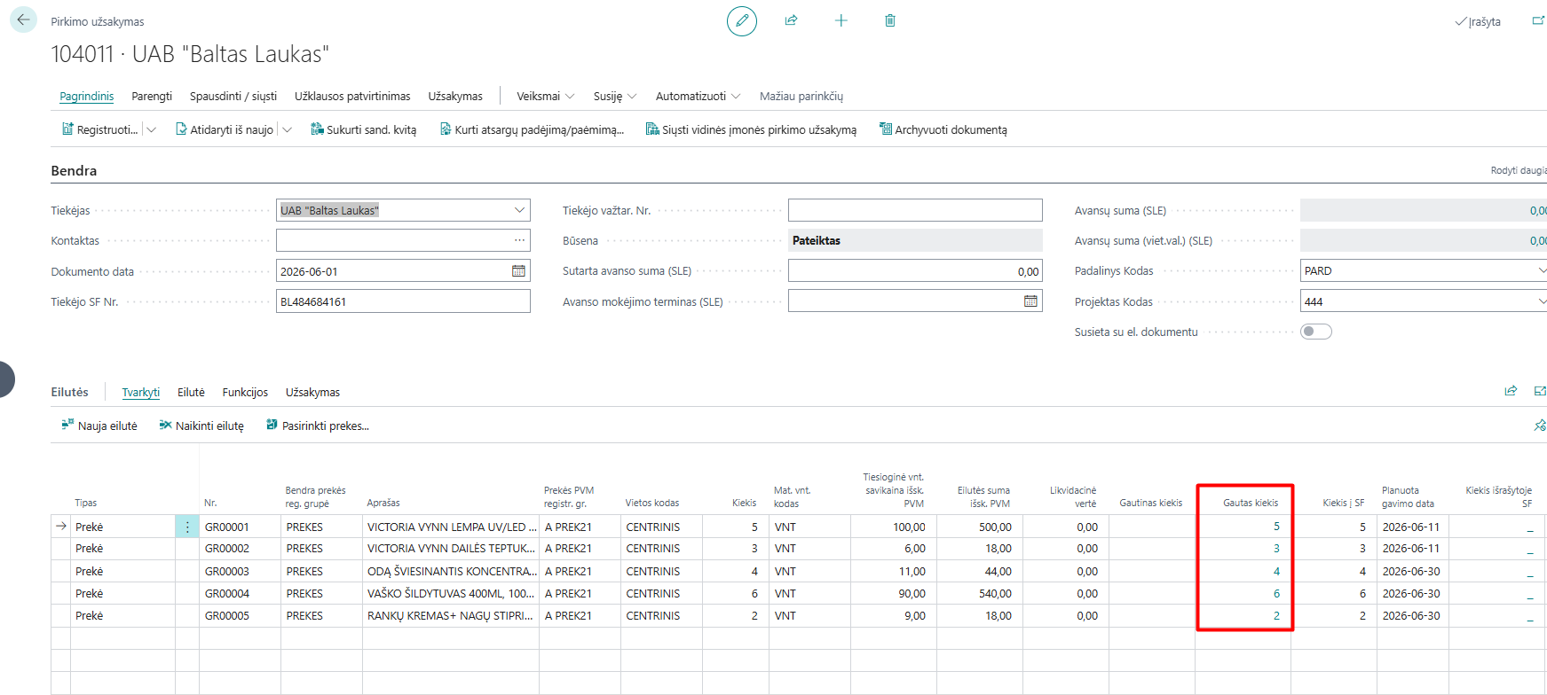The image size is (1547, 695).
Task: Click Mažiau parinkčių link
Action: [801, 96]
